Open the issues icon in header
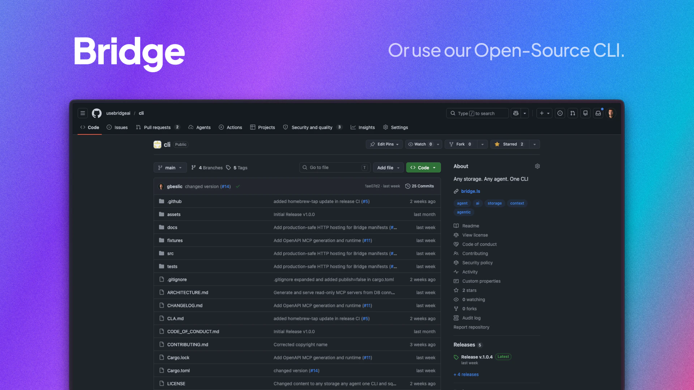The image size is (694, 390). coord(560,113)
